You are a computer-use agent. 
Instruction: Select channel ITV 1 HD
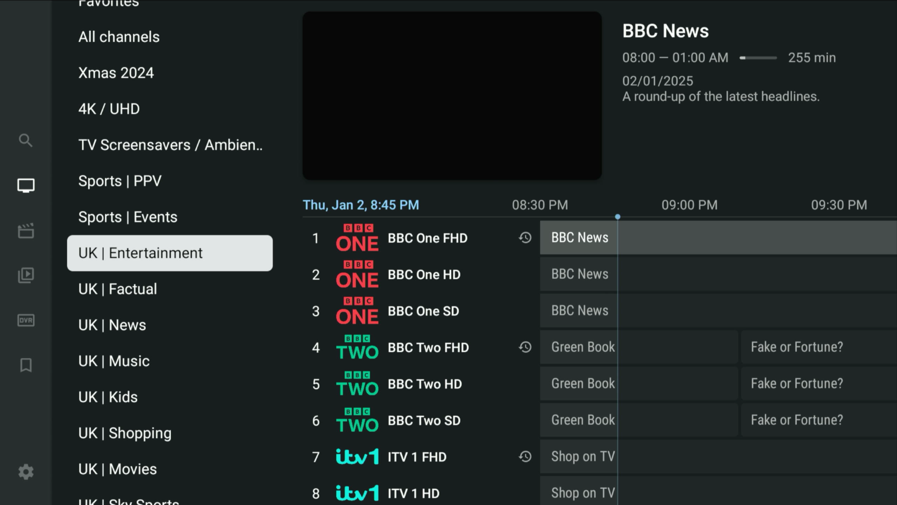click(413, 493)
